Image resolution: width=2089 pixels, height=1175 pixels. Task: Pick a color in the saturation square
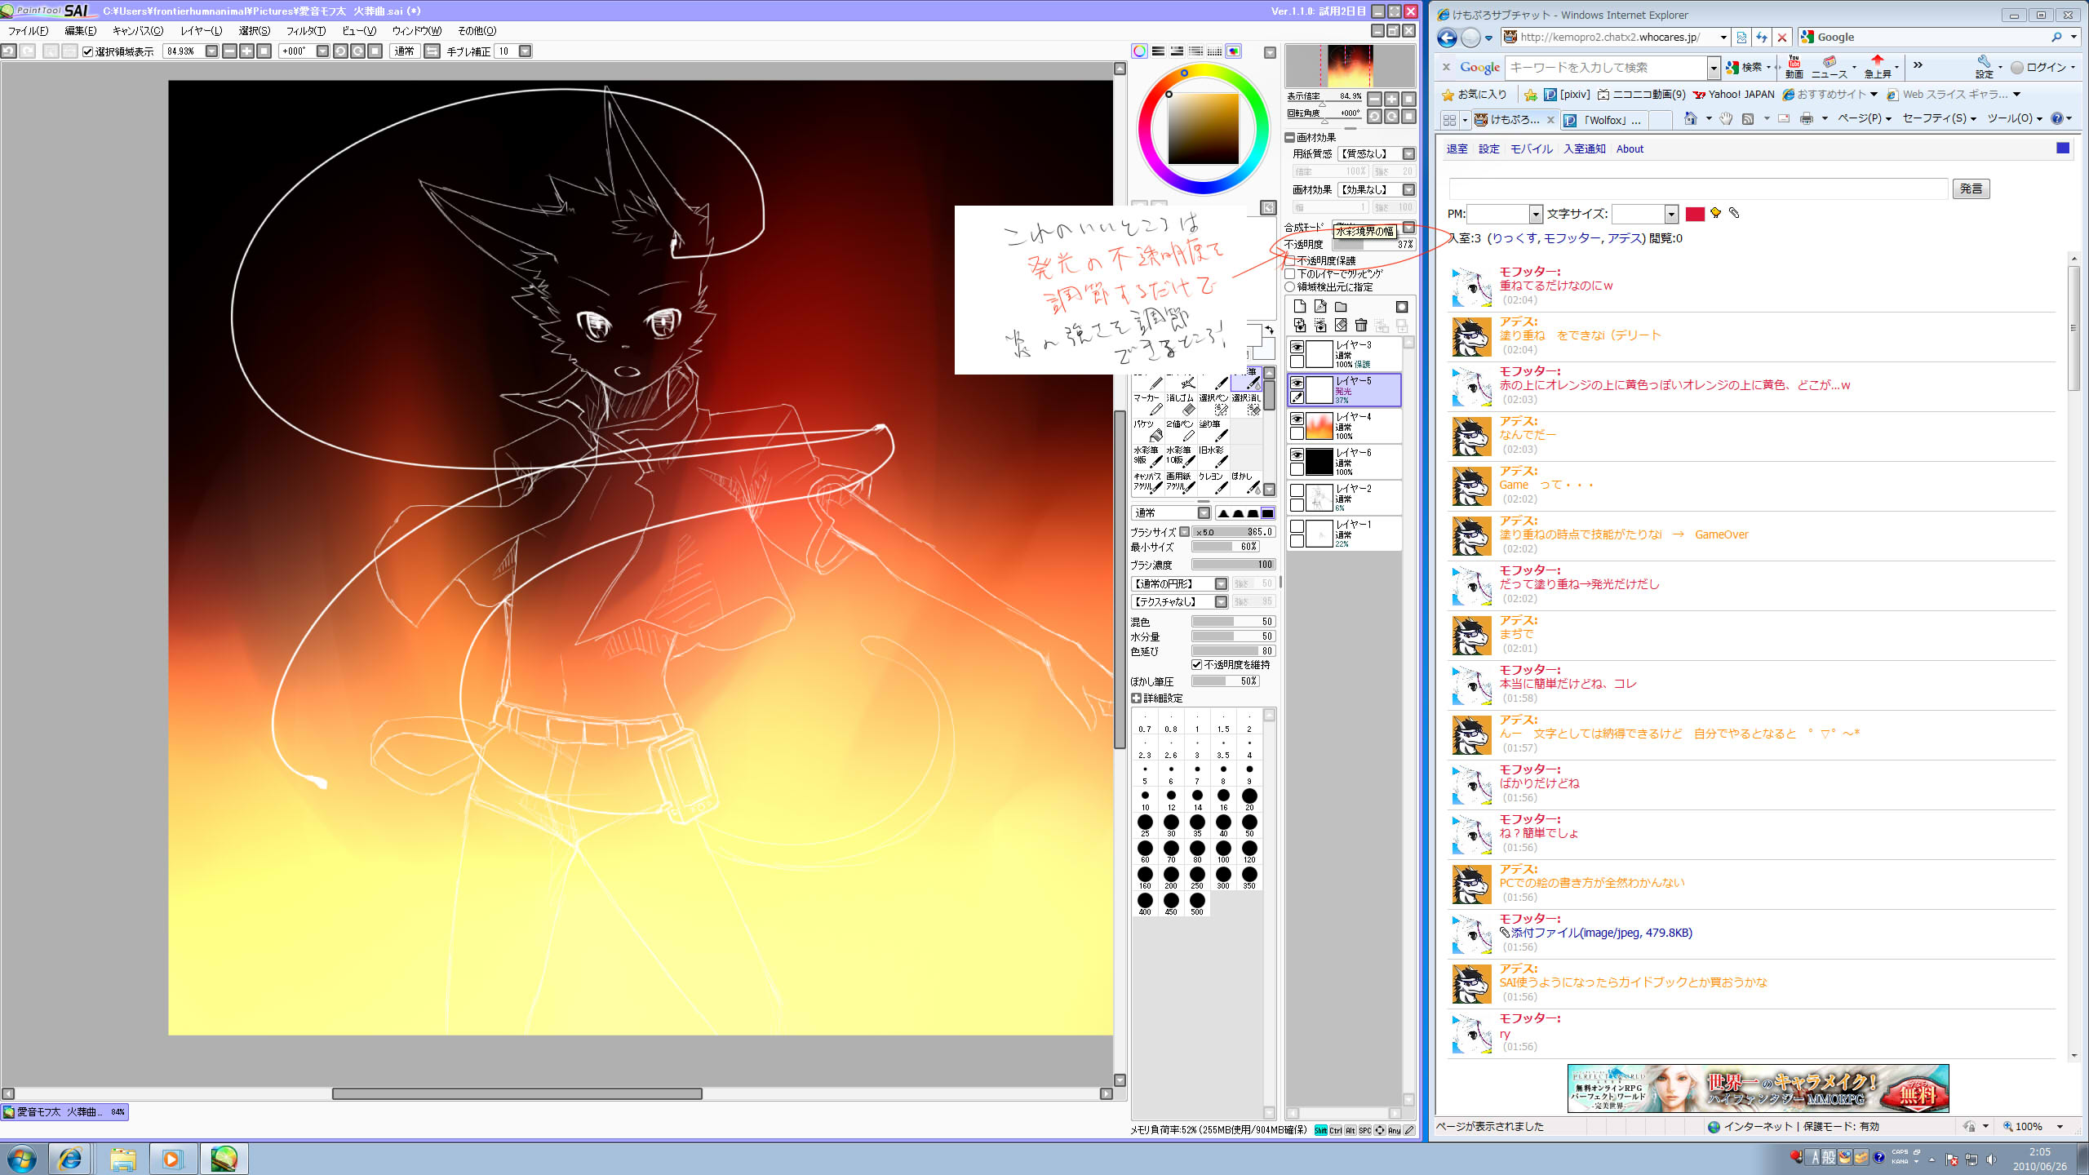[x=1203, y=129]
